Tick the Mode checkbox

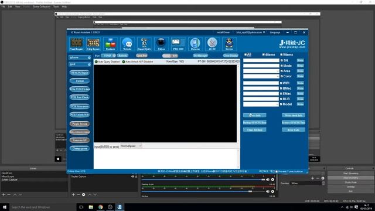coord(281,66)
